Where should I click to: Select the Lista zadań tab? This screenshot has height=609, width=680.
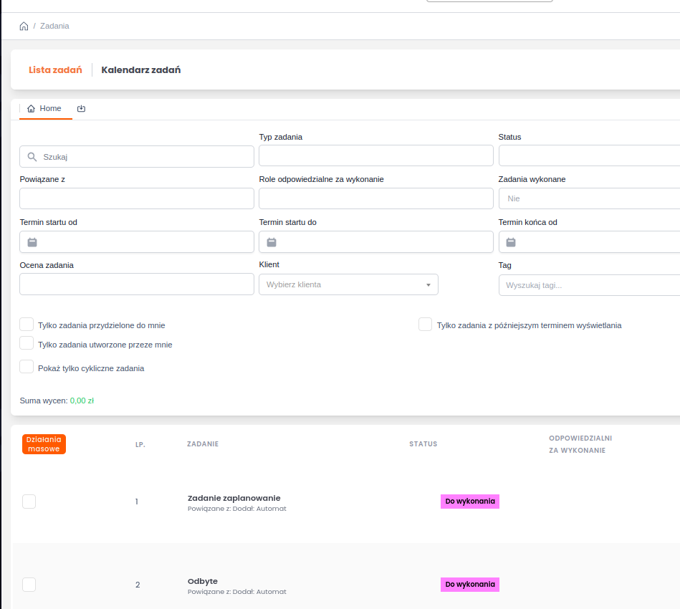pos(55,70)
